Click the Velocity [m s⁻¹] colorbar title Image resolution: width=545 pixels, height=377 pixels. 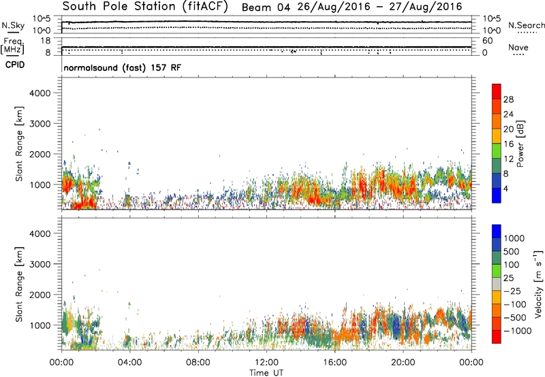pos(538,284)
